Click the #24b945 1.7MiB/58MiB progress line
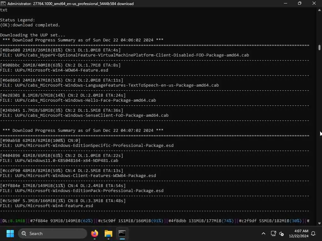Viewport: 322px width, 241px height. 62,110
